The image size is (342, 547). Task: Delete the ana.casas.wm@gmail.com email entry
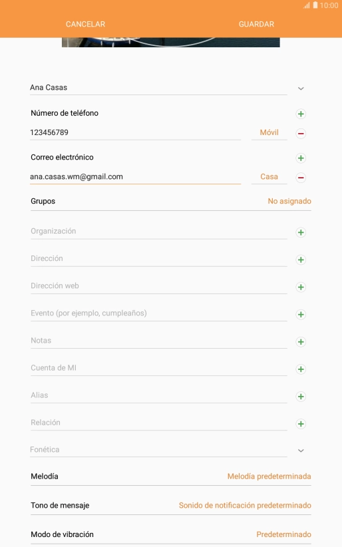pos(301,178)
